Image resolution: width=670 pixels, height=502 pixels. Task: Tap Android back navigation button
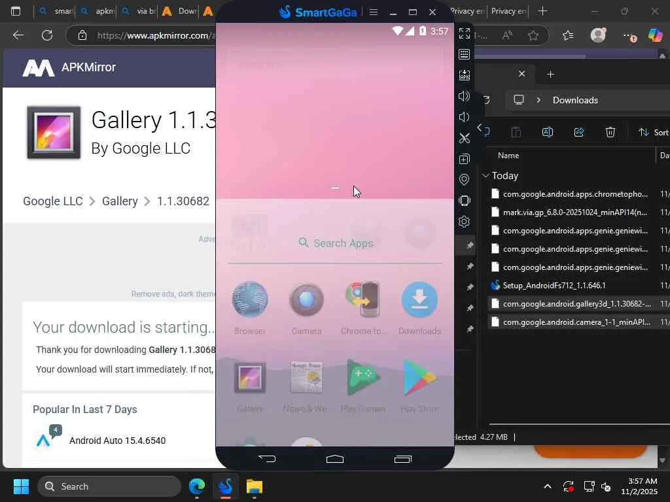coord(268,459)
